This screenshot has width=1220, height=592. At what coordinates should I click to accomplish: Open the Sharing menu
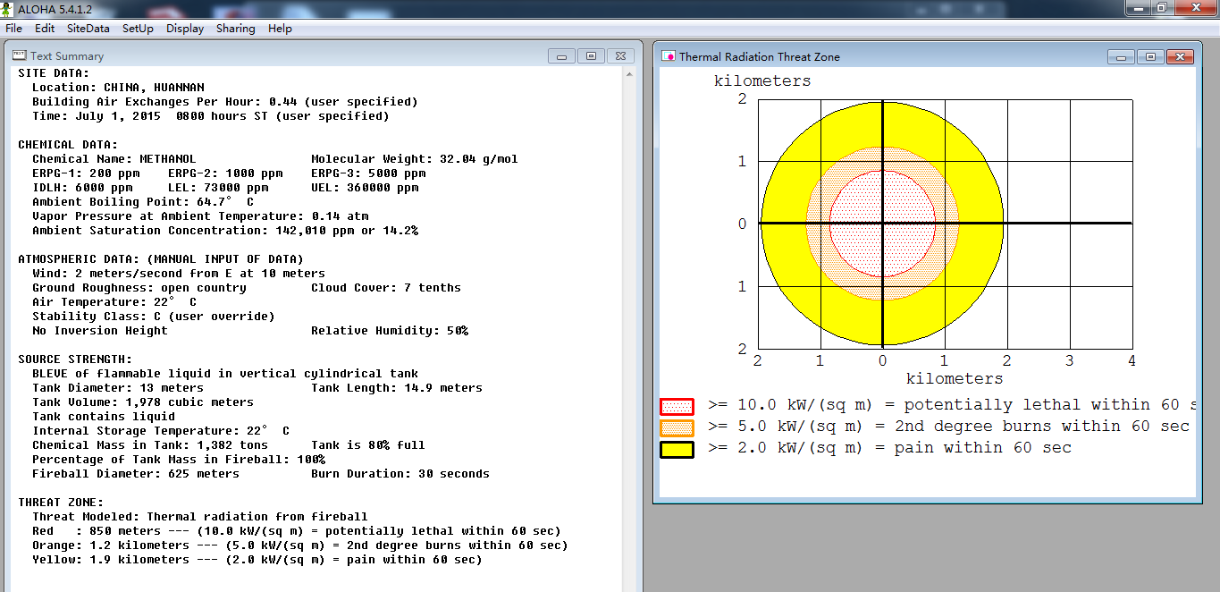point(235,28)
